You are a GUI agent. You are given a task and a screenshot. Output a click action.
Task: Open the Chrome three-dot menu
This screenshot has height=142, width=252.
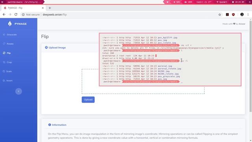click(248, 15)
